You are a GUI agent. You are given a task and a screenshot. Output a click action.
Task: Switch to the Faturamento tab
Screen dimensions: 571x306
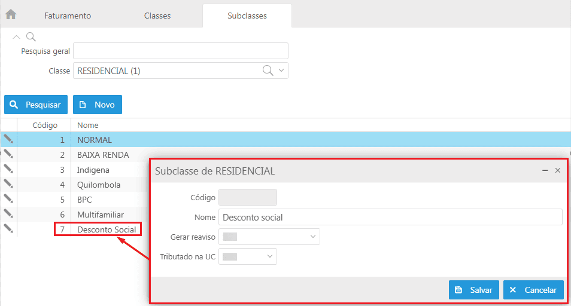(x=68, y=16)
